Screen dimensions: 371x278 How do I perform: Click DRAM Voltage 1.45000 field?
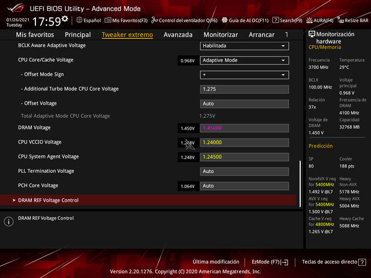[245, 128]
